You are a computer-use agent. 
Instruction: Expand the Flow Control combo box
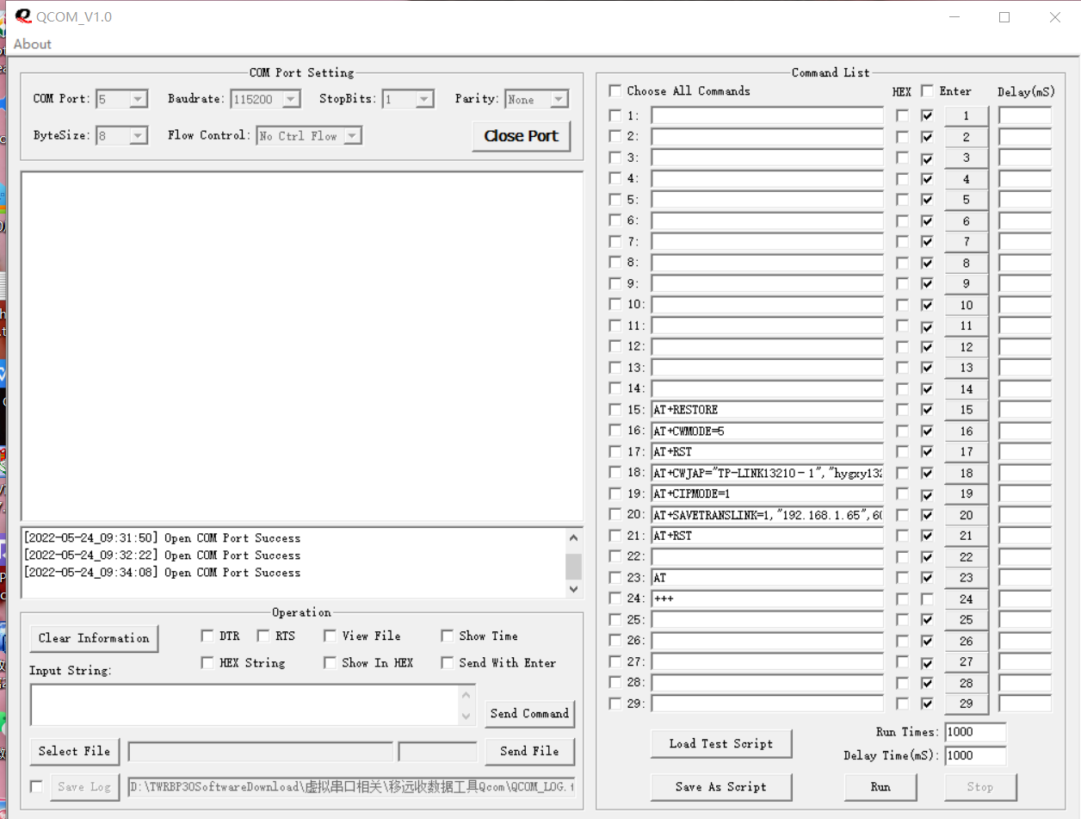(352, 136)
